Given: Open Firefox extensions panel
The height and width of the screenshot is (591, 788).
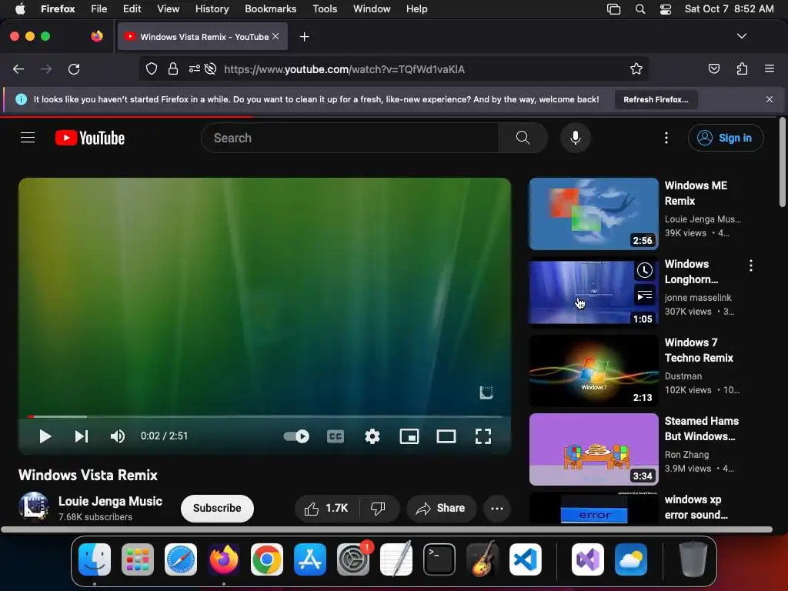Looking at the screenshot, I should tap(742, 68).
